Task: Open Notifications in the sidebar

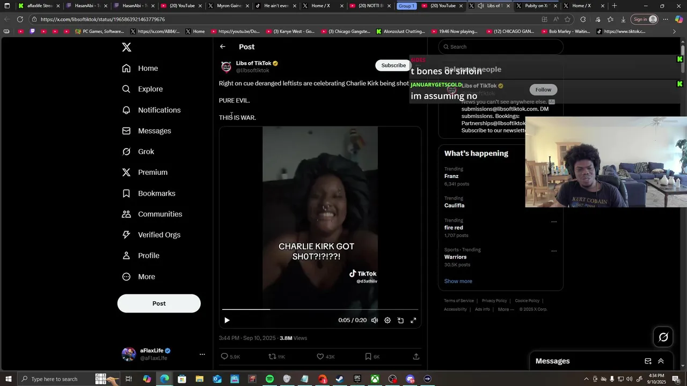Action: click(x=151, y=110)
